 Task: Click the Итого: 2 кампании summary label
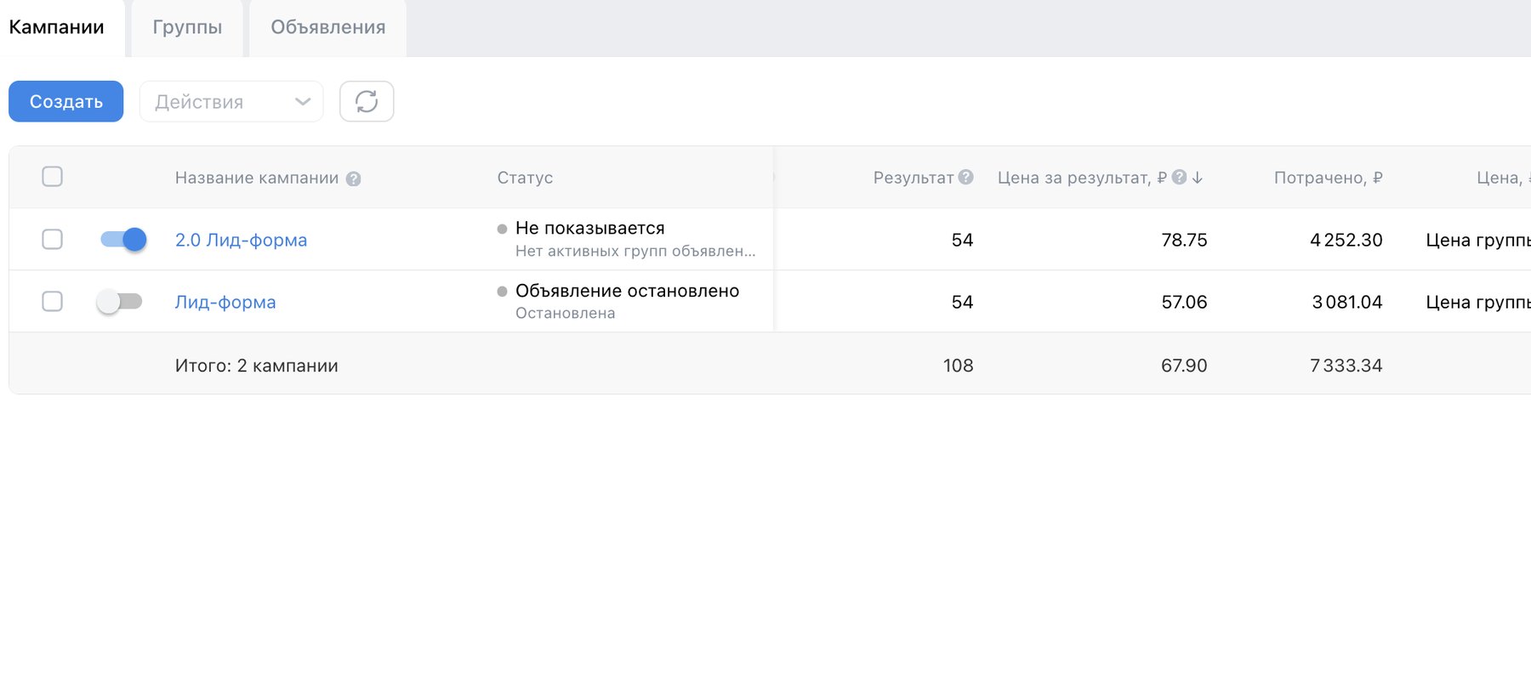pyautogui.click(x=257, y=365)
